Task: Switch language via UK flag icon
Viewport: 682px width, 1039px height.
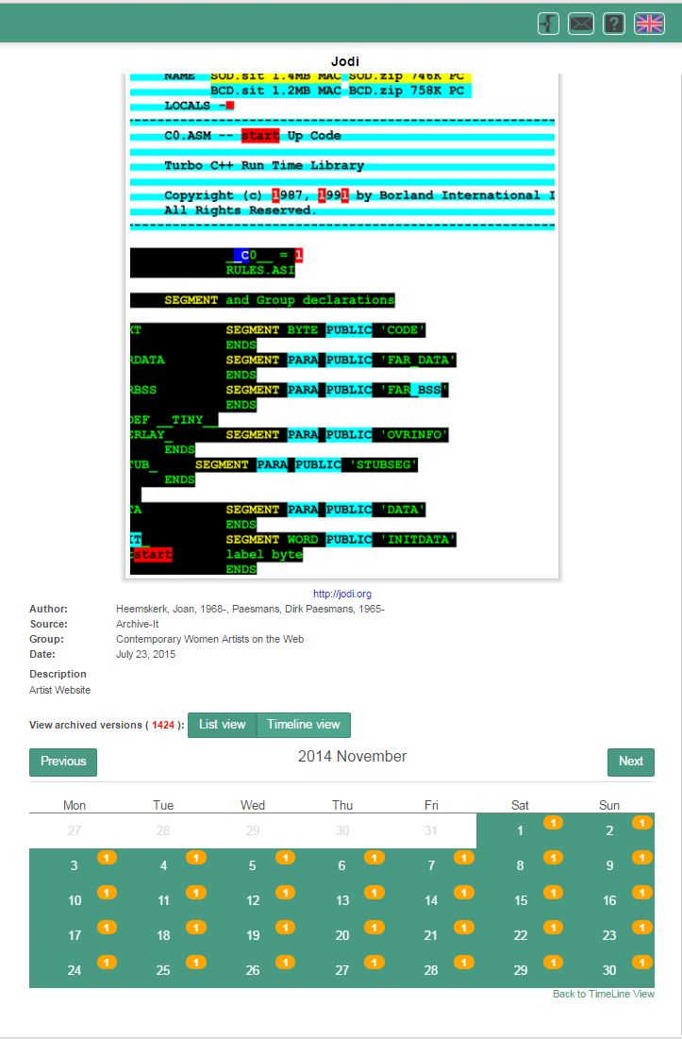Action: click(x=649, y=25)
